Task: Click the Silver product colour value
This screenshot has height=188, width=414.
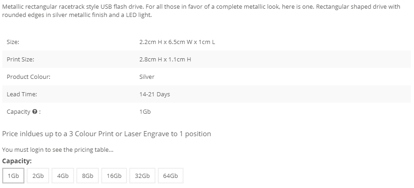Action: tap(147, 77)
